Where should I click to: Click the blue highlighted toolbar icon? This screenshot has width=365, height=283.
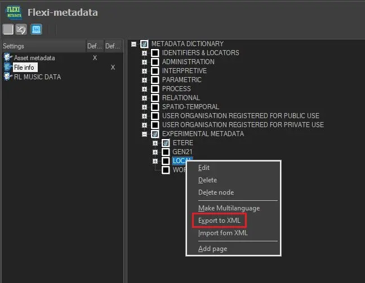[x=36, y=29]
